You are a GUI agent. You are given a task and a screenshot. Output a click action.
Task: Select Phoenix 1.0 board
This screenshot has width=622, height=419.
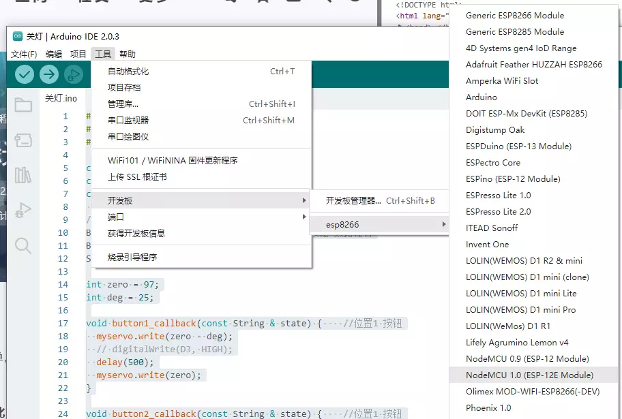point(535,408)
